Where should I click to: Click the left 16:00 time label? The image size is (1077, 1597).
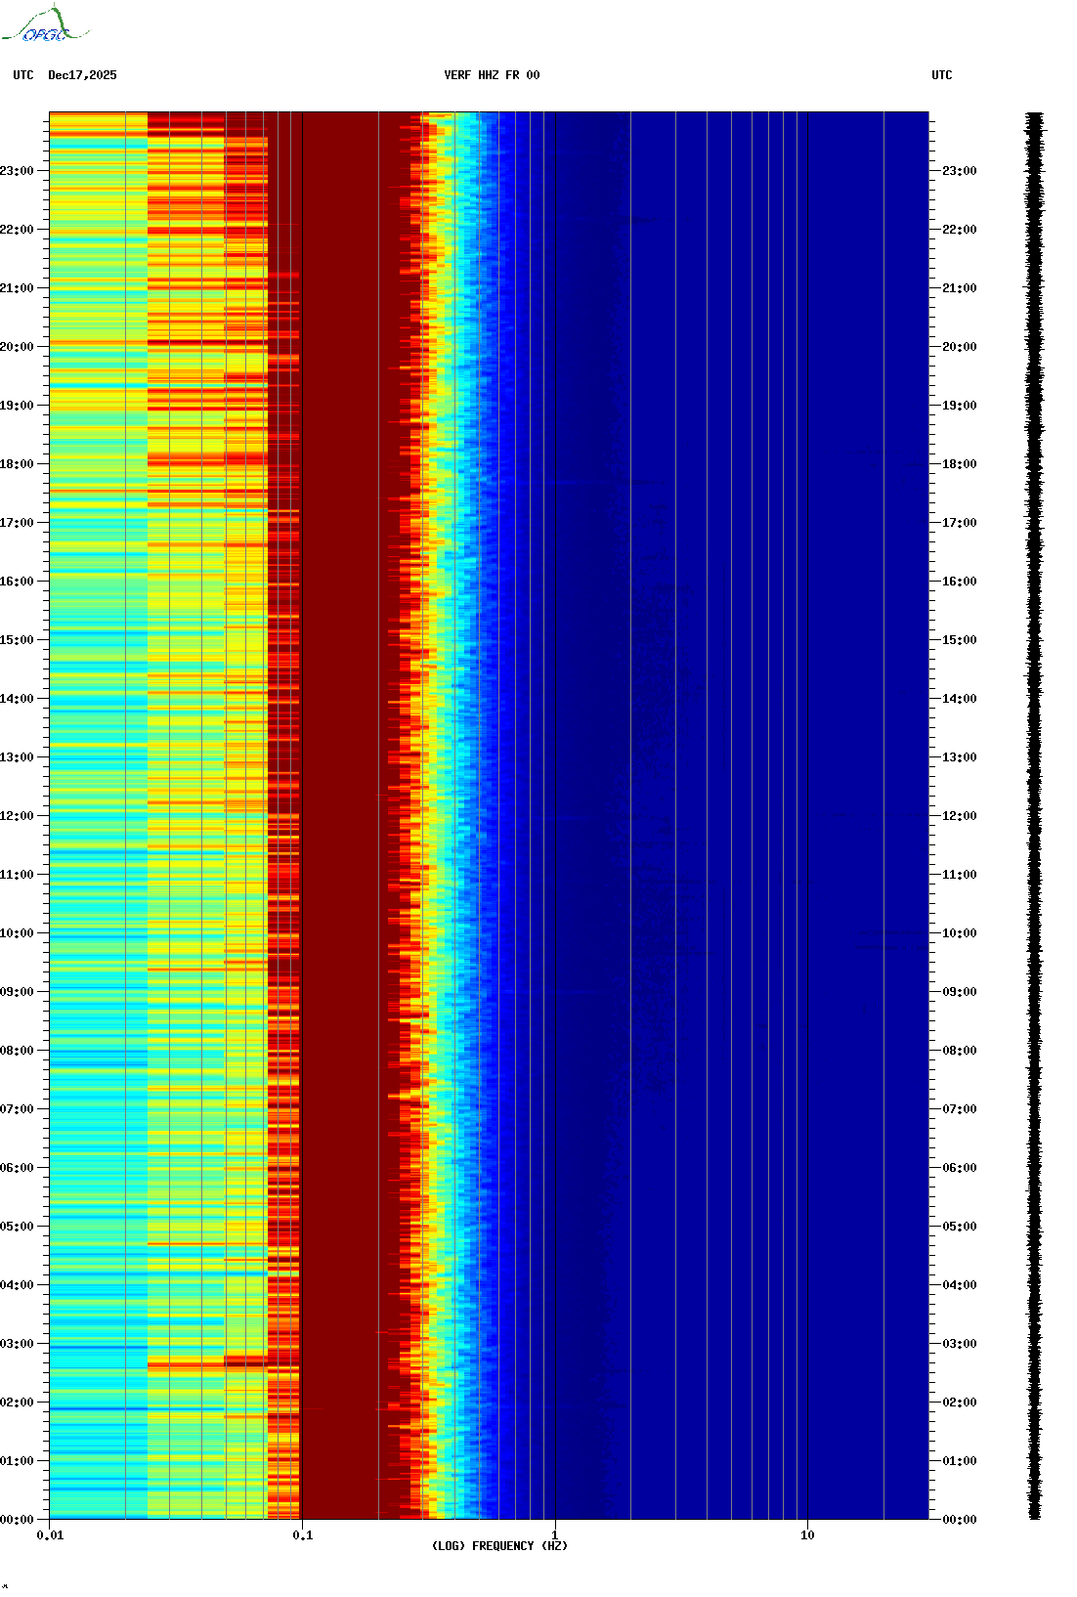pos(17,582)
